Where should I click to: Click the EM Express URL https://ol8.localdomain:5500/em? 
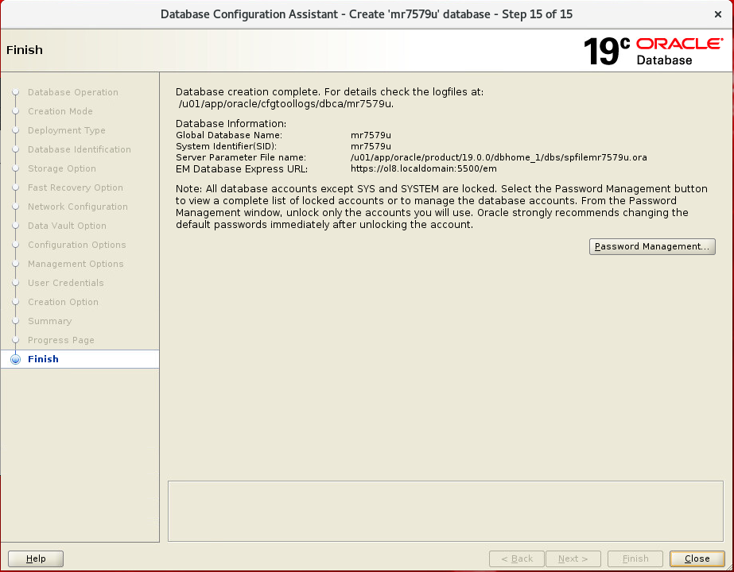coord(424,169)
